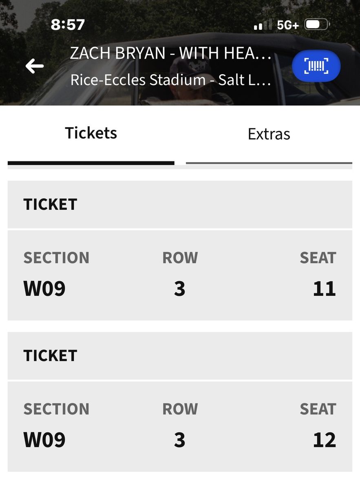360x489 pixels.
Task: Tap section W09 on the first ticket
Action: [44, 289]
